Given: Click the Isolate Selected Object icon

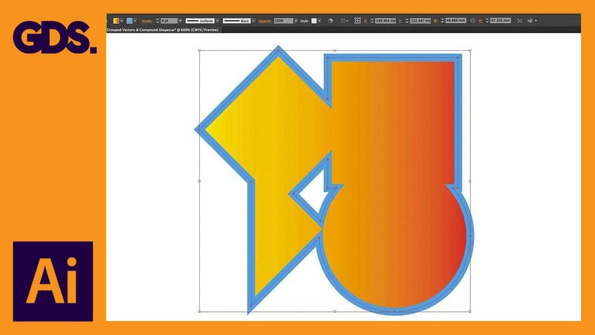Looking at the screenshot, I should [520, 21].
